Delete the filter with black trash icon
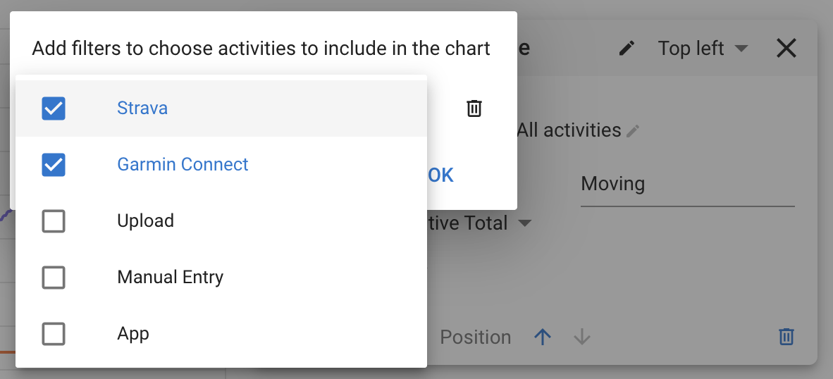The image size is (833, 379). [x=474, y=108]
